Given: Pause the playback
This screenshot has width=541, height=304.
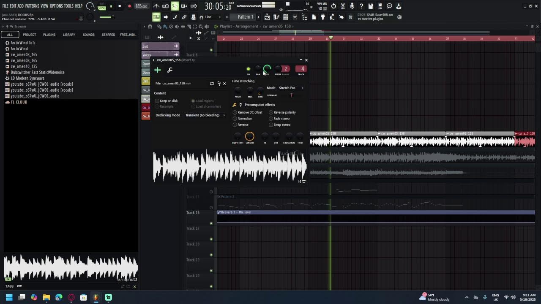Looking at the screenshot, I should pyautogui.click(x=111, y=6).
